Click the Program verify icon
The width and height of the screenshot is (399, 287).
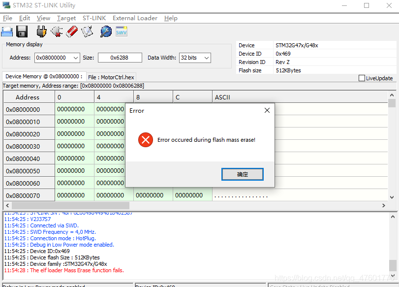pos(87,32)
